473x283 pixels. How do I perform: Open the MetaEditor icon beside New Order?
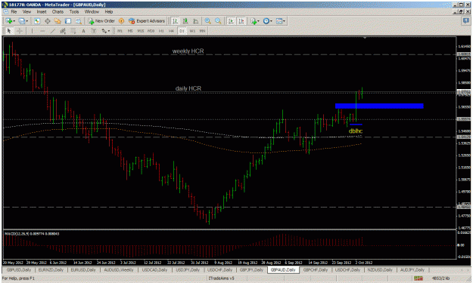(121, 20)
